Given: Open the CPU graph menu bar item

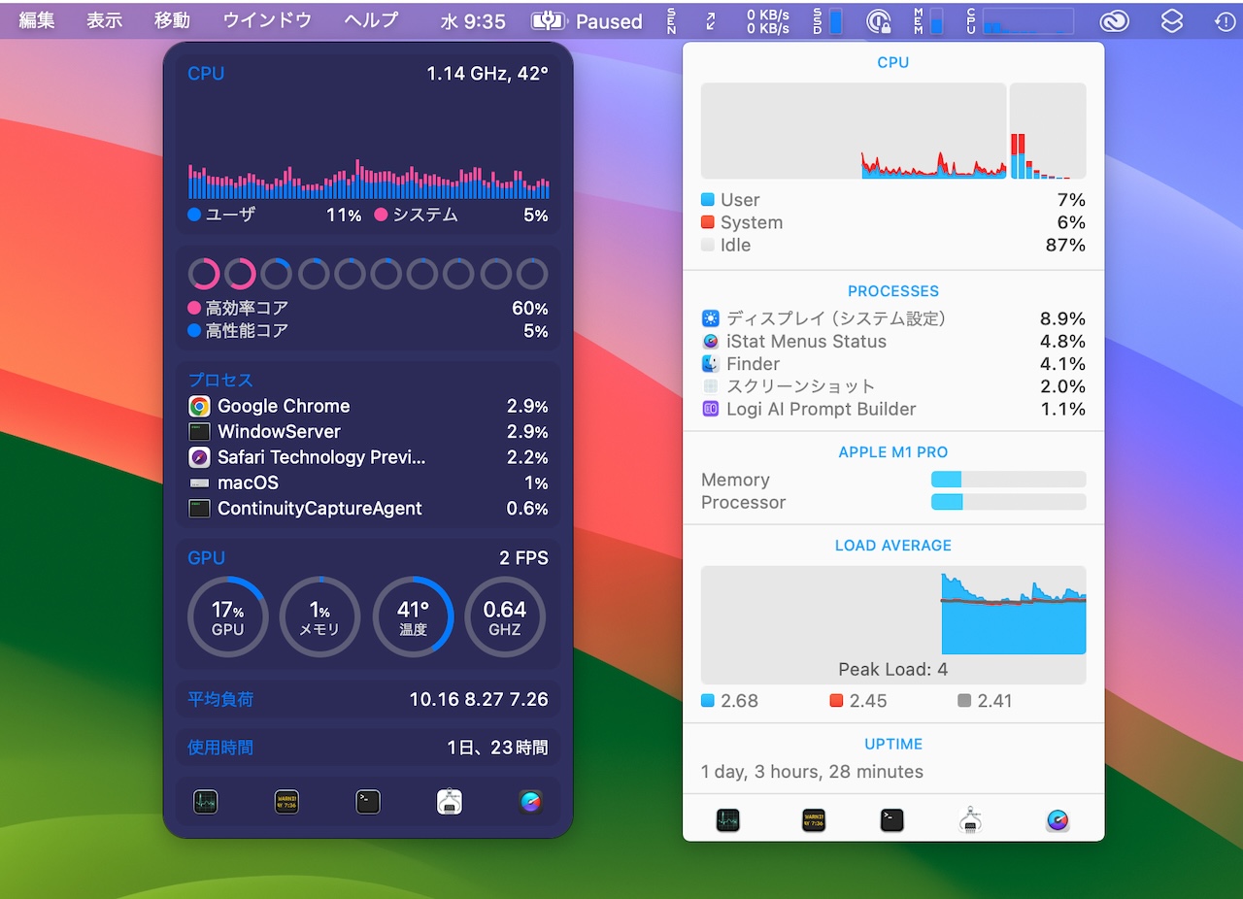Looking at the screenshot, I should 1020,20.
